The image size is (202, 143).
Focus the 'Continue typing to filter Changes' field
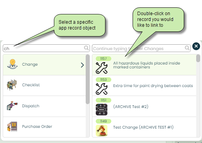click(141, 48)
